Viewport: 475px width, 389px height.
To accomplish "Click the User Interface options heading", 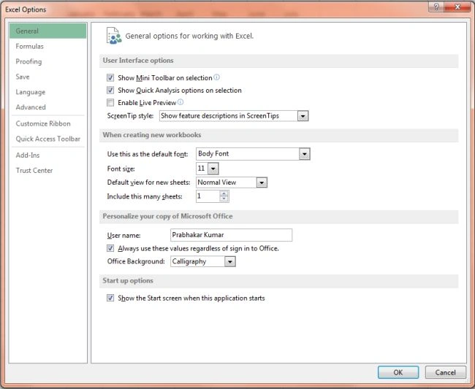I will coord(138,61).
